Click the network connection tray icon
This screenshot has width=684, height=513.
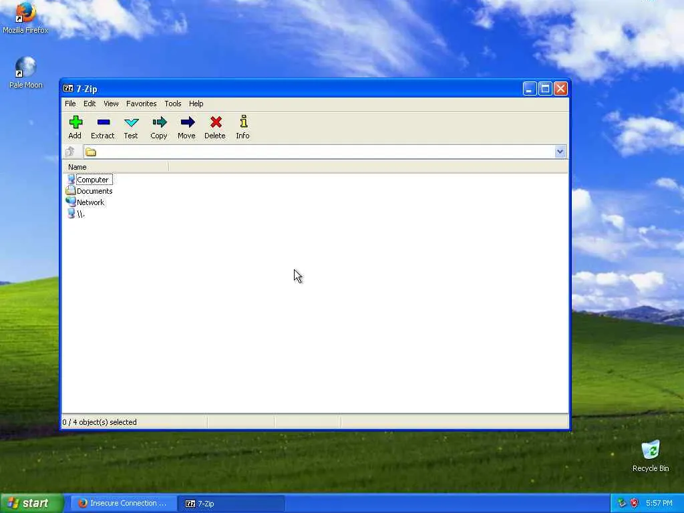pyautogui.click(x=622, y=503)
